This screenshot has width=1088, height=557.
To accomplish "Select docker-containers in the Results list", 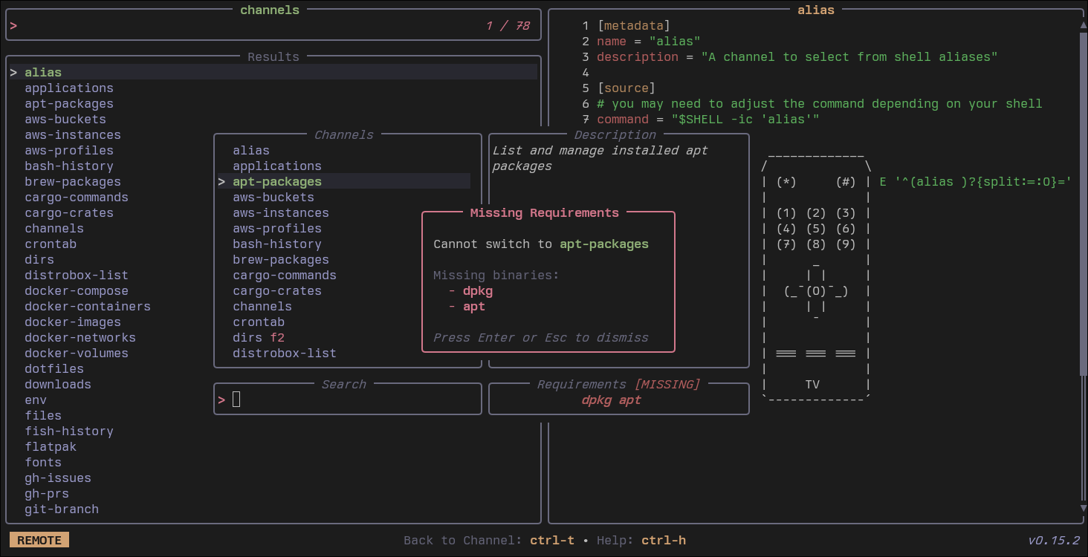I will 88,307.
